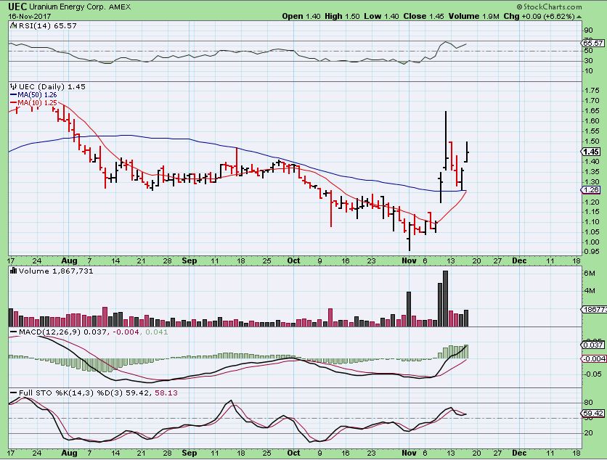The image size is (607, 460).
Task: Click the 80 level on stochastic axis
Action: (588, 403)
